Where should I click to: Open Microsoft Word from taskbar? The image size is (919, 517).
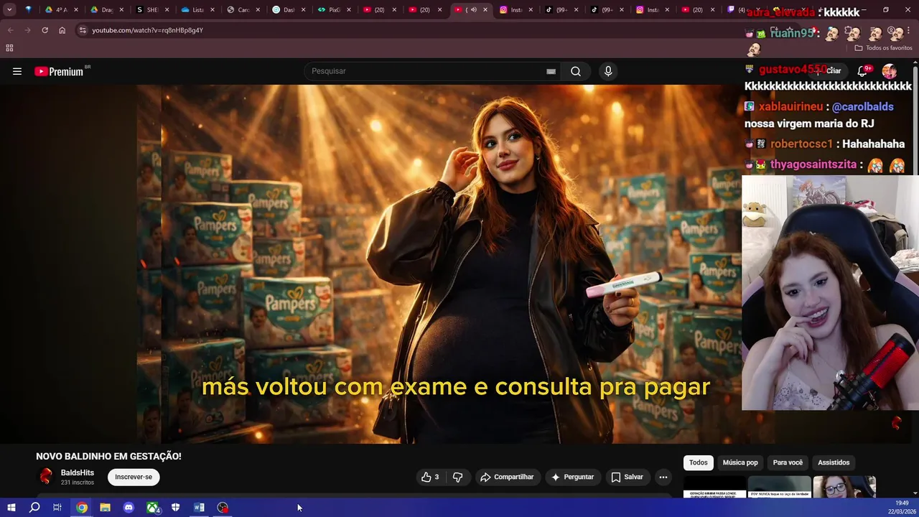point(199,508)
